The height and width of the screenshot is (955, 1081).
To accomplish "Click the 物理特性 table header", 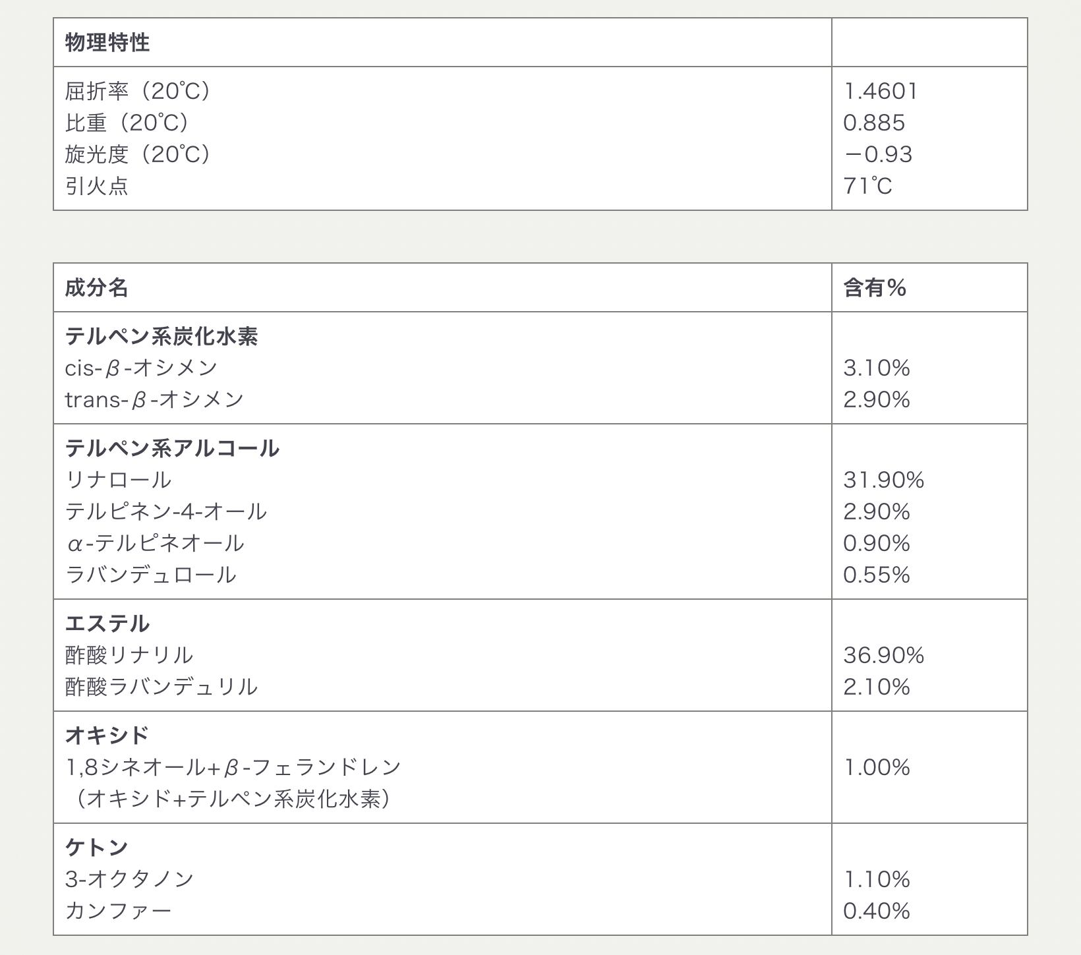I will point(107,43).
